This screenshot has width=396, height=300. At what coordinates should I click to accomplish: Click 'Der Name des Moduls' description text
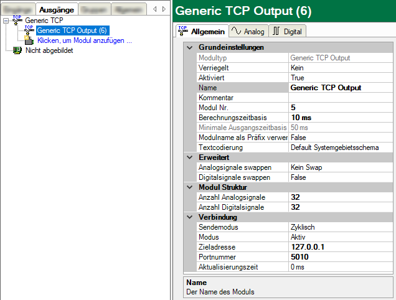tap(220, 292)
